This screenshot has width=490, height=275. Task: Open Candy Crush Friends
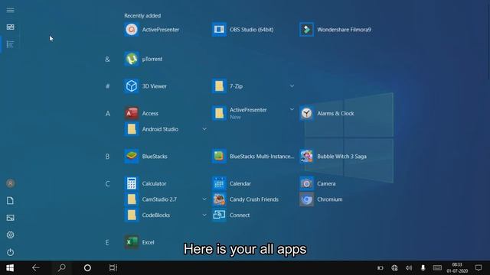pyautogui.click(x=246, y=199)
